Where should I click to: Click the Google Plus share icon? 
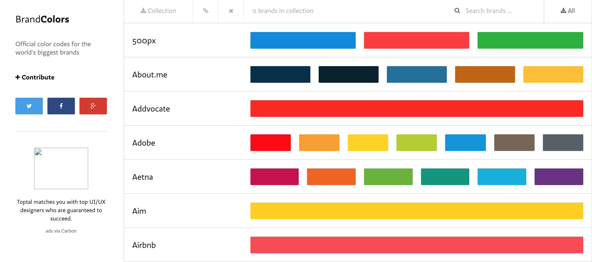(x=93, y=106)
